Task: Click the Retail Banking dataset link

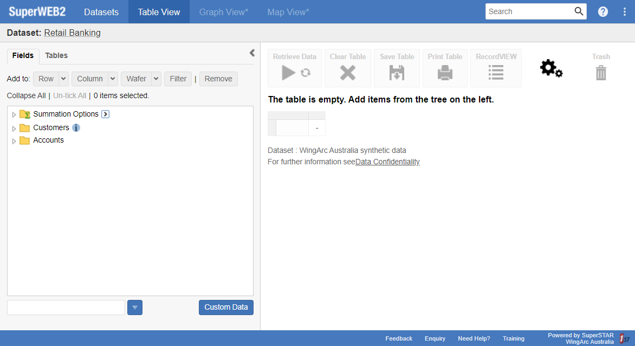Action: pyautogui.click(x=72, y=33)
